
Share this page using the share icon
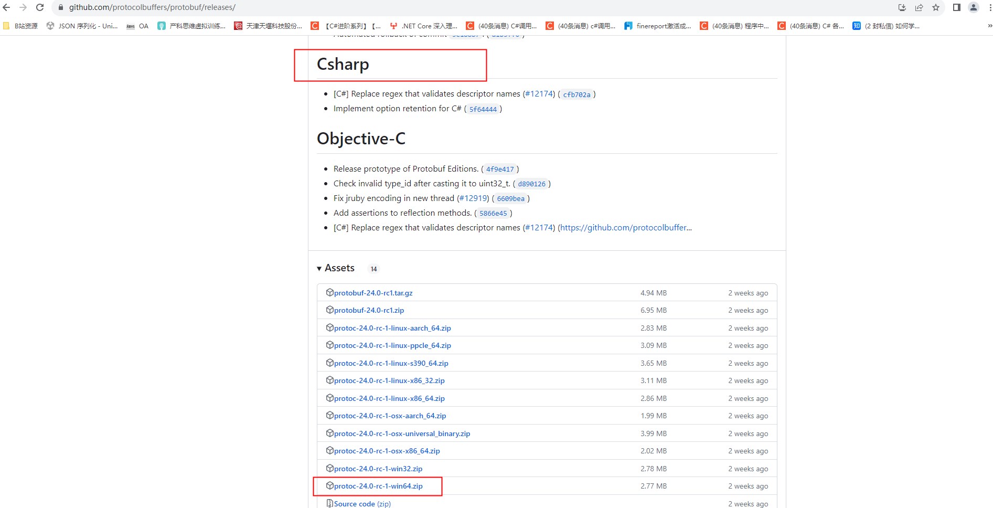pos(919,7)
